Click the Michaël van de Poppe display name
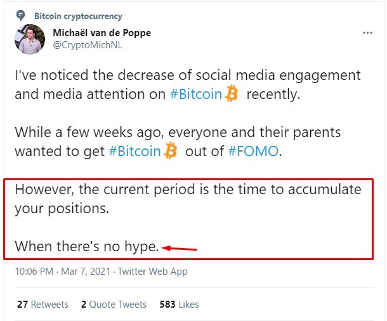This screenshot has width=387, height=321. coord(102,33)
